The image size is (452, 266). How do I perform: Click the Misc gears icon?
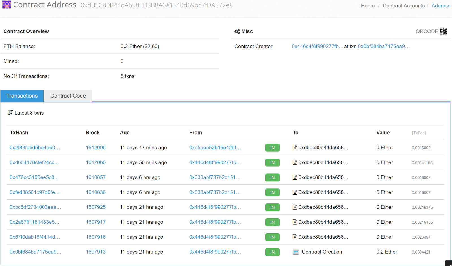[237, 31]
